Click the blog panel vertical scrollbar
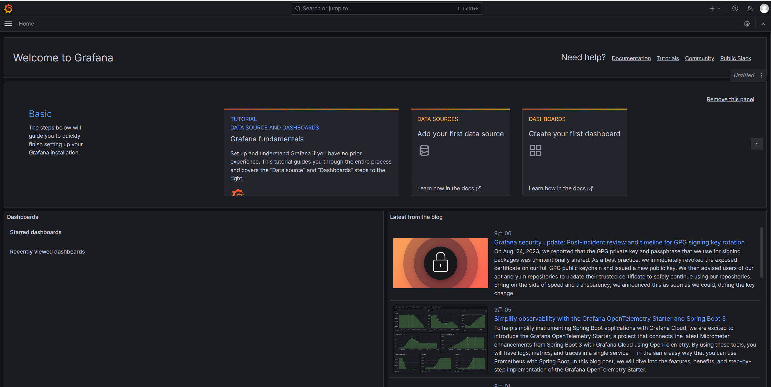This screenshot has height=387, width=771. point(762,252)
